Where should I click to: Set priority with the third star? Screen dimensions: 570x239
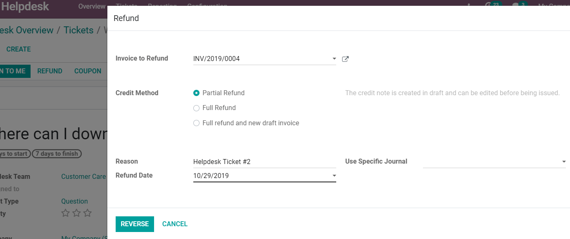(88, 213)
